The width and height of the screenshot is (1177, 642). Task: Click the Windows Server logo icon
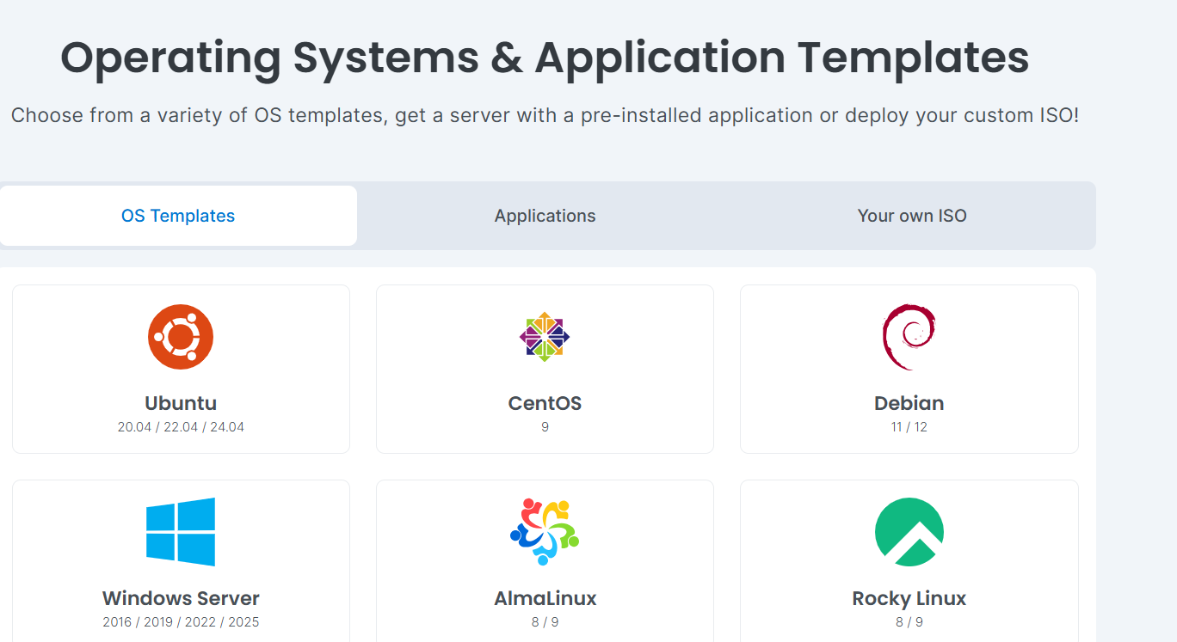181,532
